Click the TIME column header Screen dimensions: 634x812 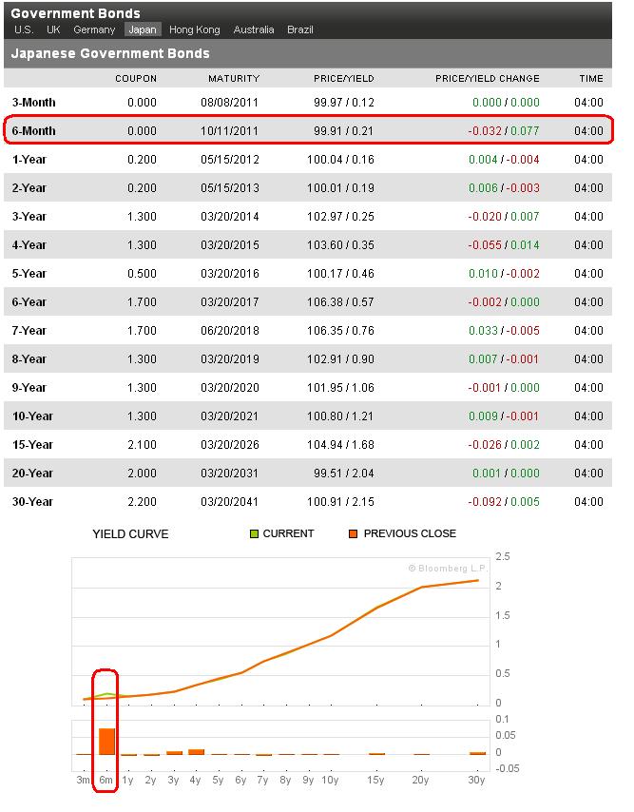pyautogui.click(x=591, y=78)
